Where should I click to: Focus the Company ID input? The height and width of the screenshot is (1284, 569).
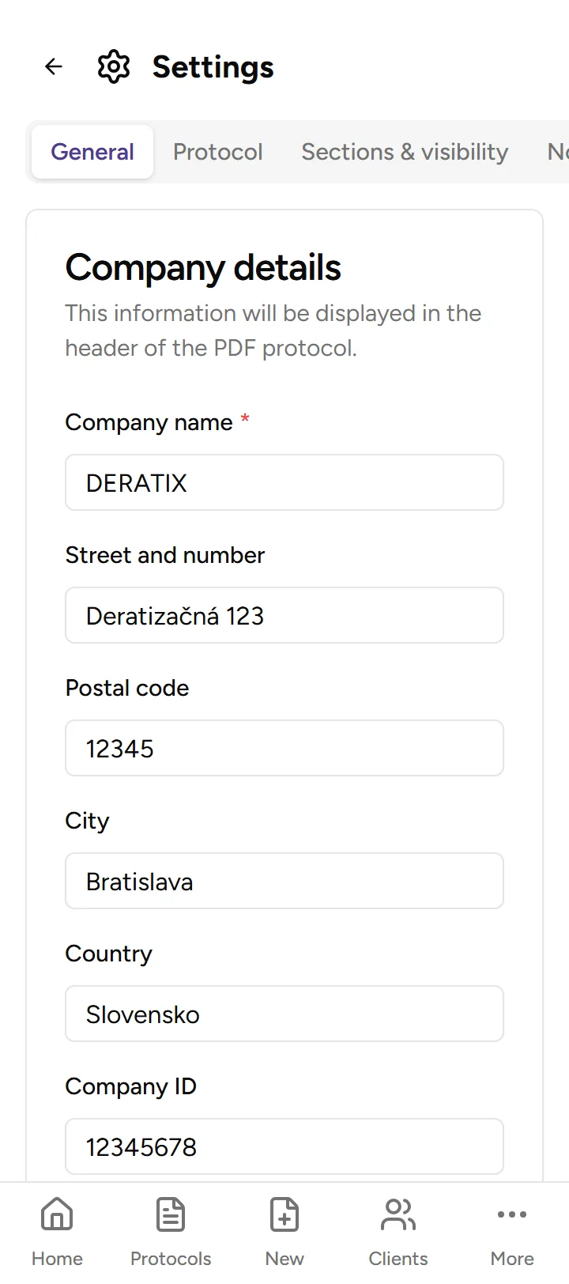[284, 1146]
